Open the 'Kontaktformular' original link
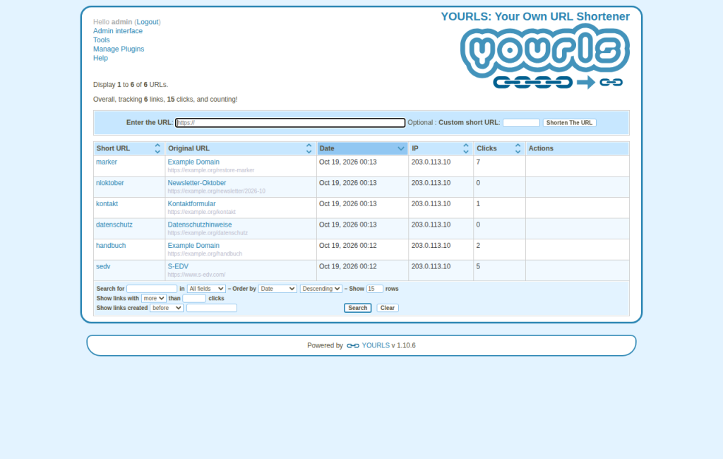The width and height of the screenshot is (723, 459). 191,204
